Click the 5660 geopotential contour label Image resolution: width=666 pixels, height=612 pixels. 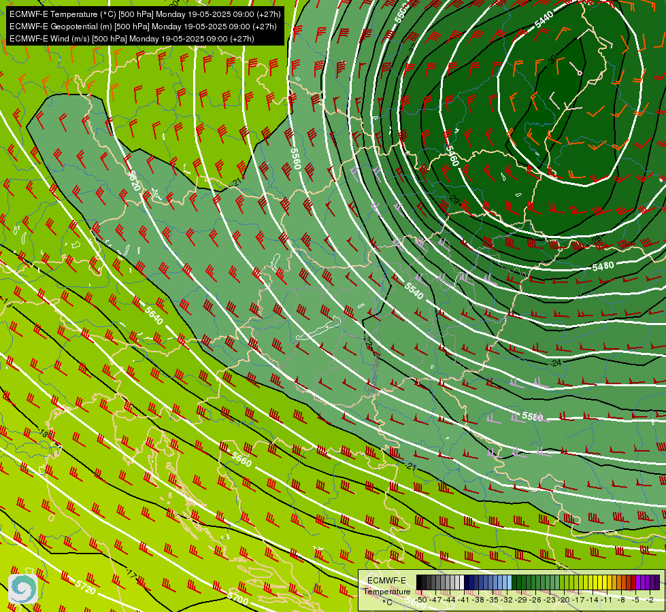click(242, 459)
